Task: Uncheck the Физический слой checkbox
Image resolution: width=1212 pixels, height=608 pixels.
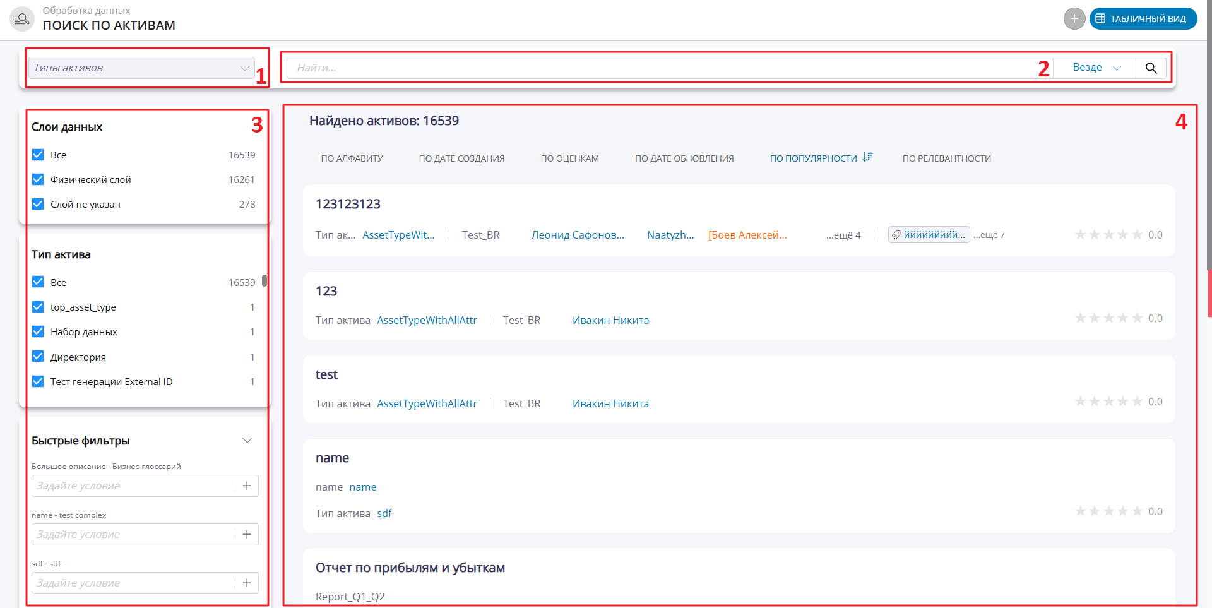Action: click(38, 180)
